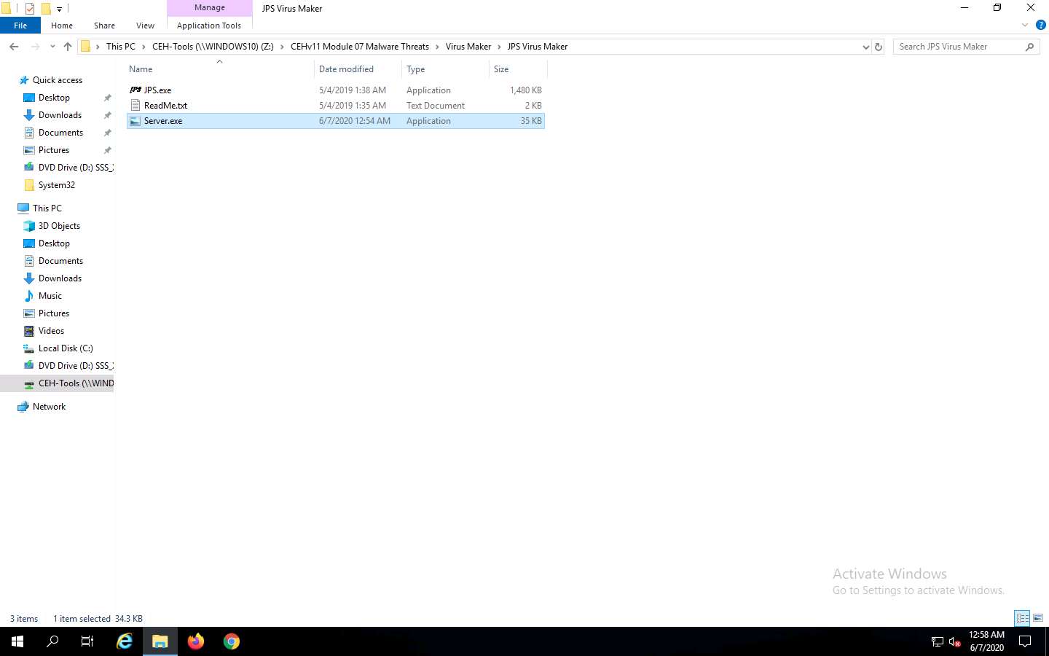Click the network icon in system tray
Screen dimensions: 1049x656
tap(938, 642)
